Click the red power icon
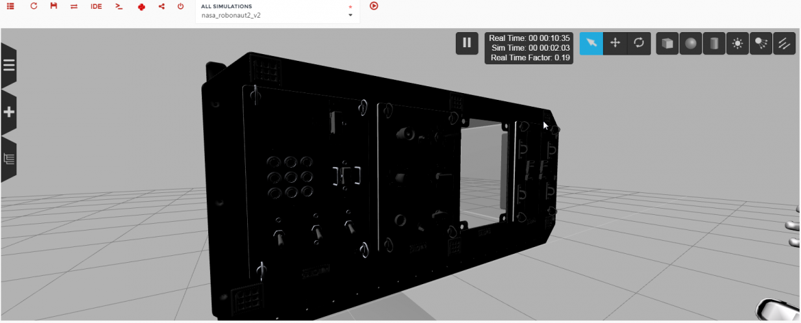Image resolution: width=801 pixels, height=323 pixels. coord(180,7)
